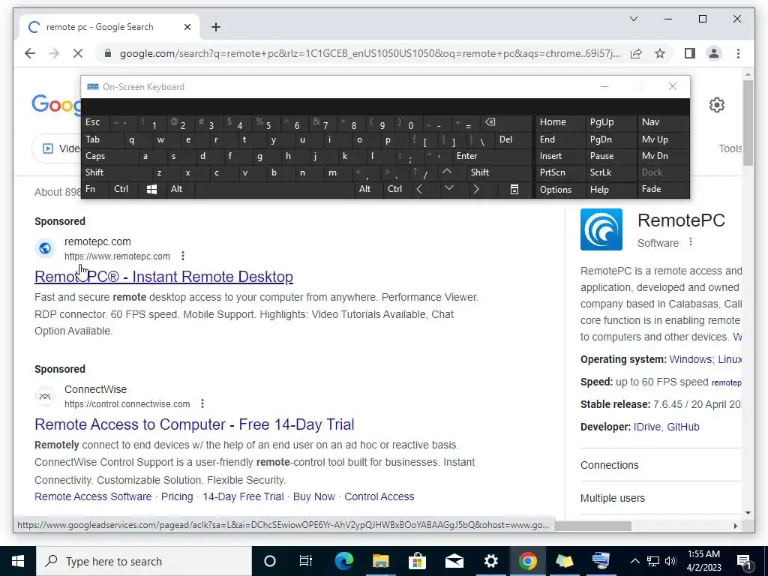
Task: Open remotepc.com ad options three-dot menu
Action: (183, 256)
